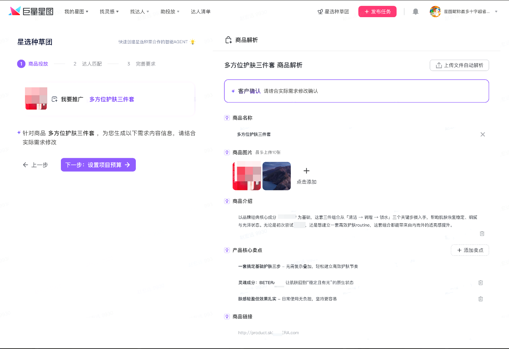Click the 点击添加 label
The image size is (509, 349).
coord(306,182)
